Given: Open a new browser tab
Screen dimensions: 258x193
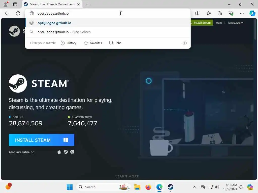Looking at the screenshot, I should [x=88, y=4].
